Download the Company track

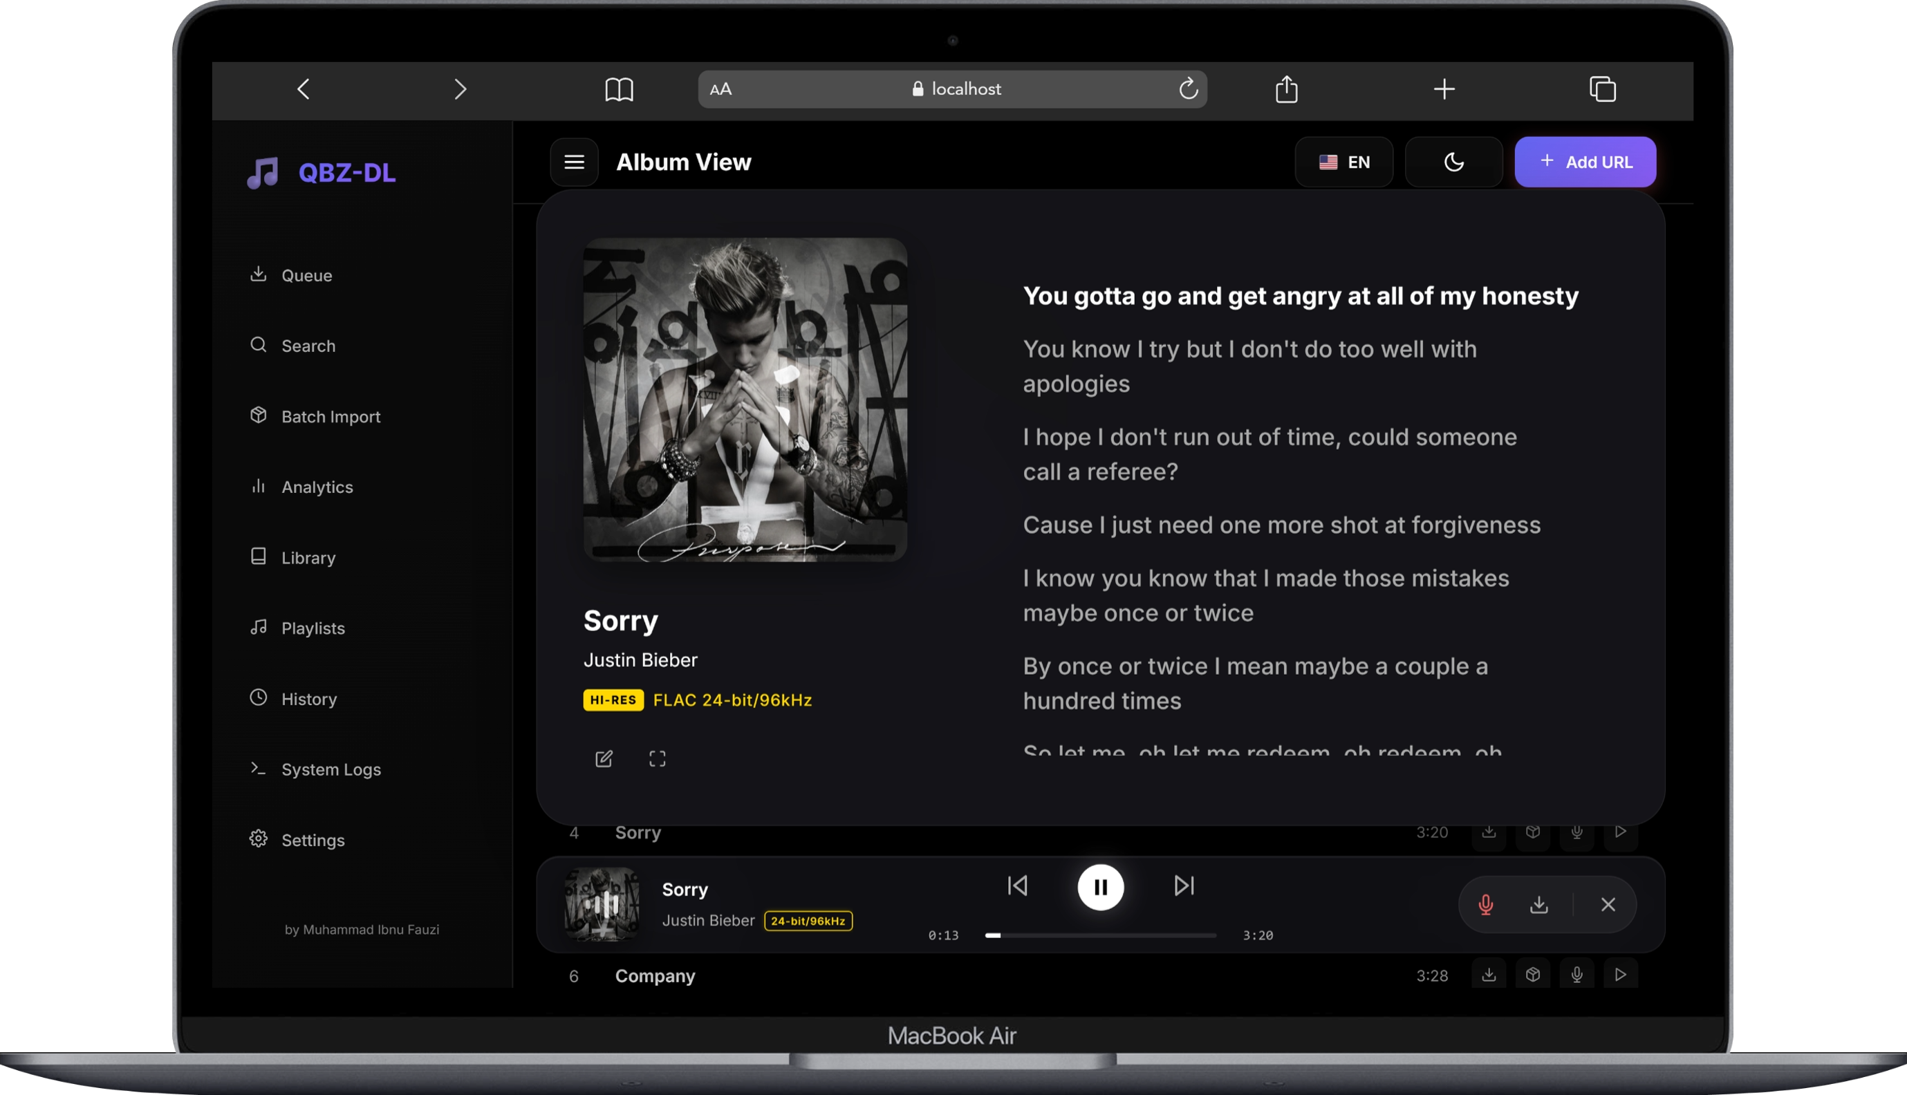(x=1489, y=975)
